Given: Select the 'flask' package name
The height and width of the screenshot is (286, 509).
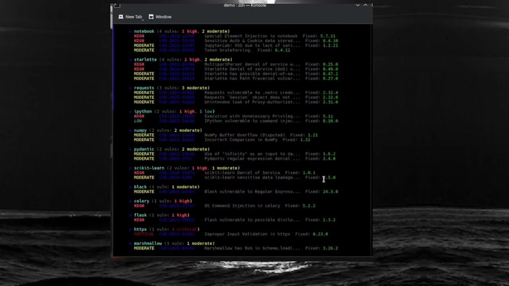Looking at the screenshot, I should pyautogui.click(x=140, y=215).
